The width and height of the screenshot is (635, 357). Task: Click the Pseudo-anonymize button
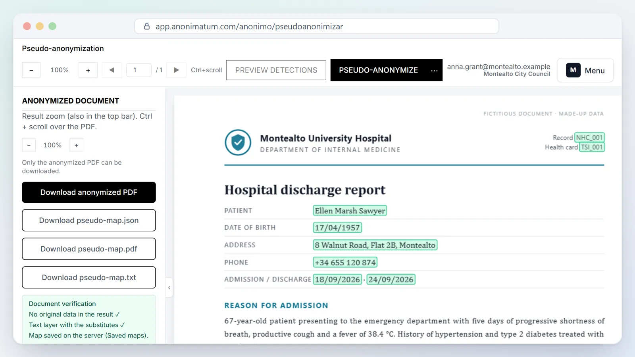point(378,70)
